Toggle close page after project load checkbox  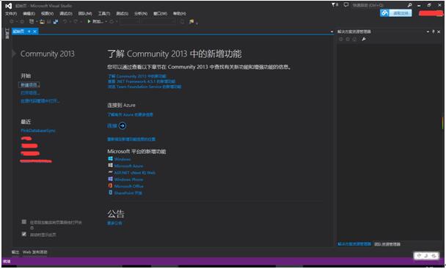[24, 222]
